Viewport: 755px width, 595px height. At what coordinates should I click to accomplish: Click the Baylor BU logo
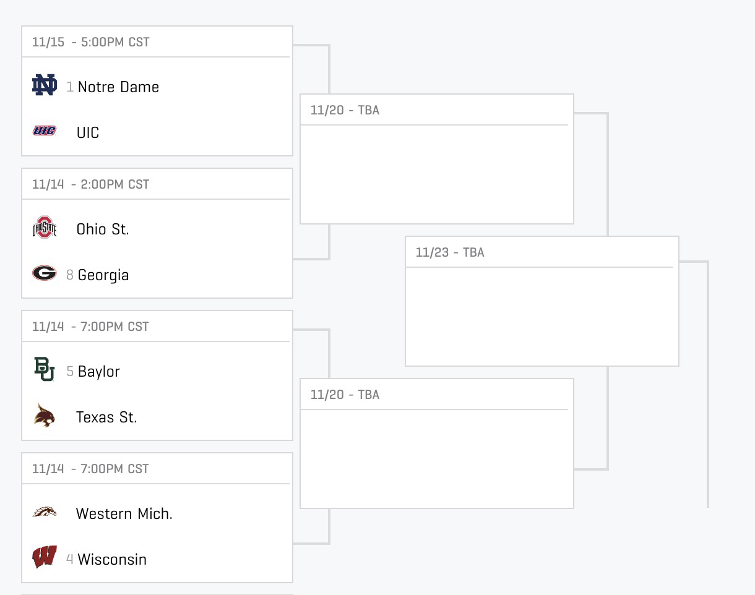tap(45, 370)
